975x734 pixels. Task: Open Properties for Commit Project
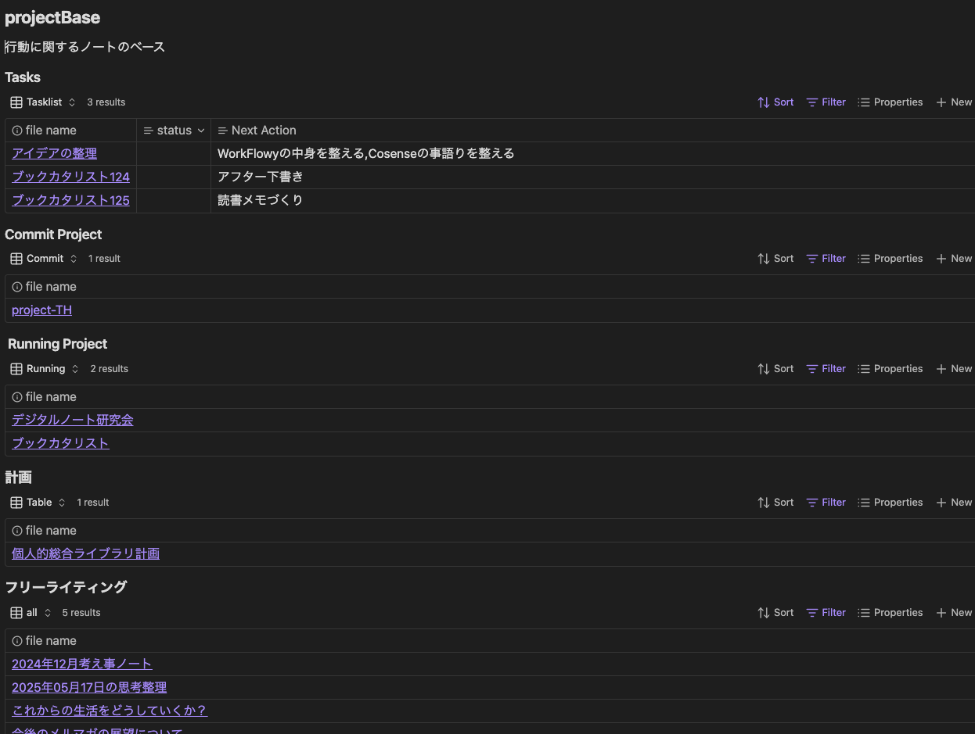pos(890,259)
